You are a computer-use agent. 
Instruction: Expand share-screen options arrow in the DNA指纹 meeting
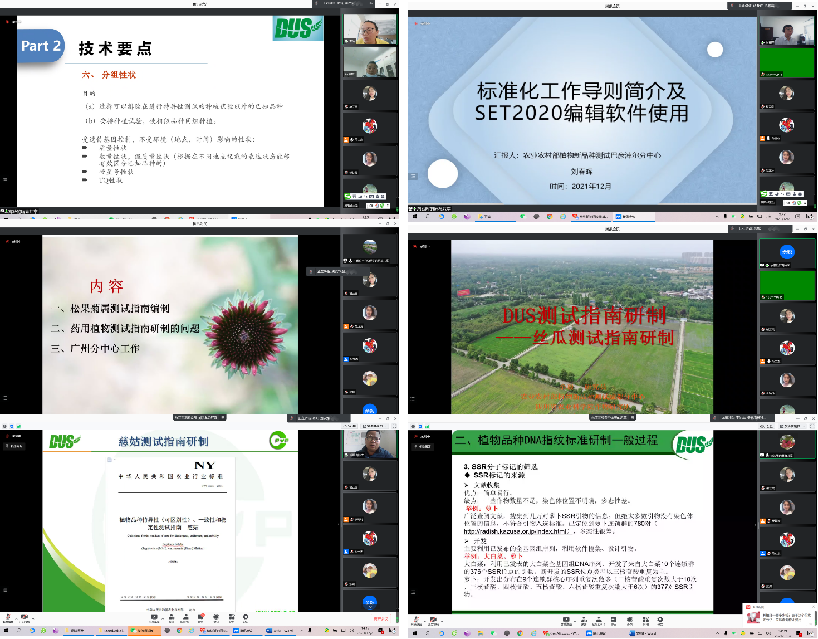(x=575, y=620)
